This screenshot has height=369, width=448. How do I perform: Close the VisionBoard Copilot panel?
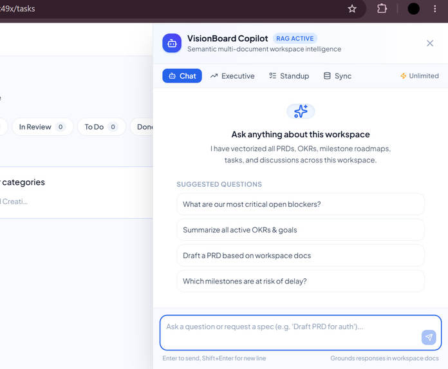click(430, 43)
